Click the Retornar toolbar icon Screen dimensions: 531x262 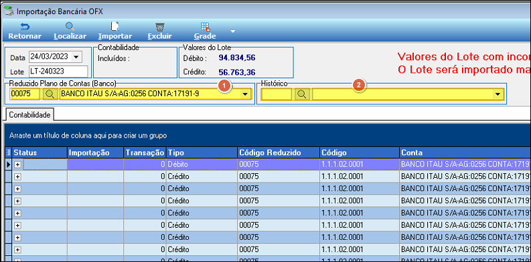(24, 26)
